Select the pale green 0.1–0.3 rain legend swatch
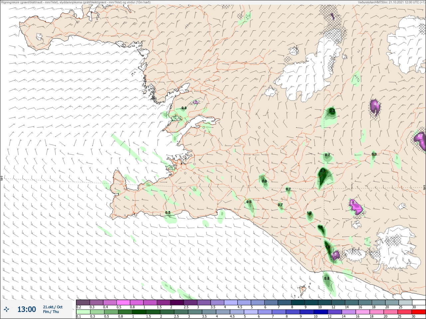Screen dimensions: 426x319 [x=83, y=312]
